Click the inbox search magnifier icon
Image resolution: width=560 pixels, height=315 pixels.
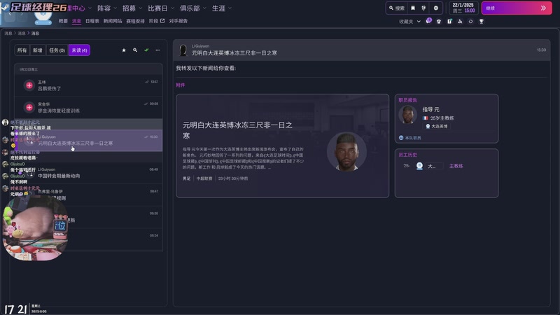click(x=135, y=50)
